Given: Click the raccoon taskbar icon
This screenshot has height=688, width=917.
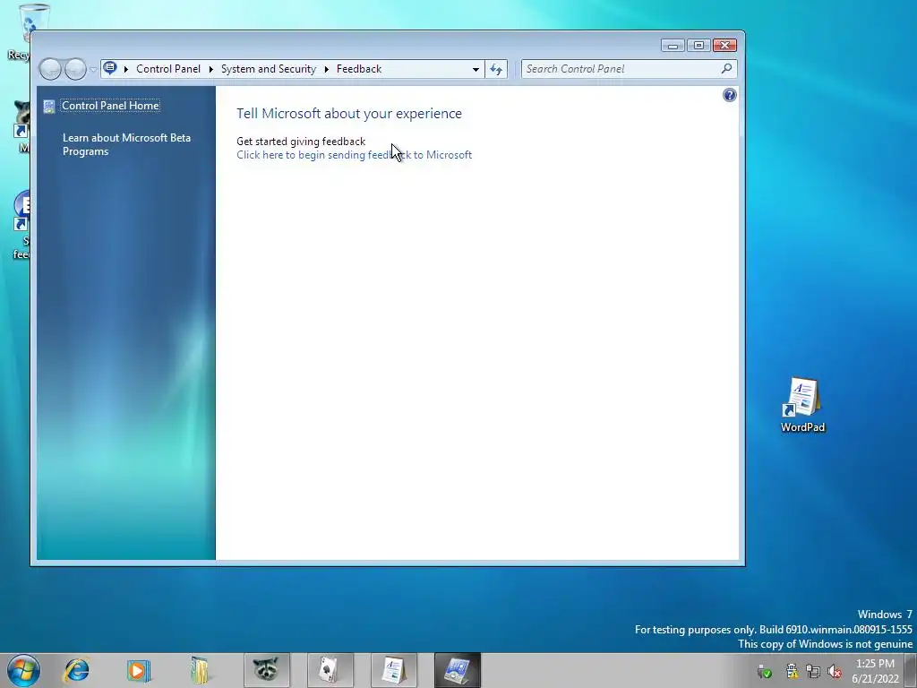Looking at the screenshot, I should [266, 670].
